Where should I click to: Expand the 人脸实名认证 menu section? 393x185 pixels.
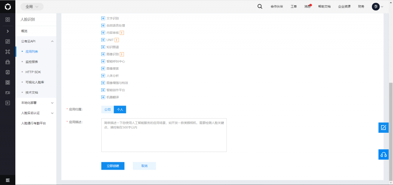(x=36, y=113)
